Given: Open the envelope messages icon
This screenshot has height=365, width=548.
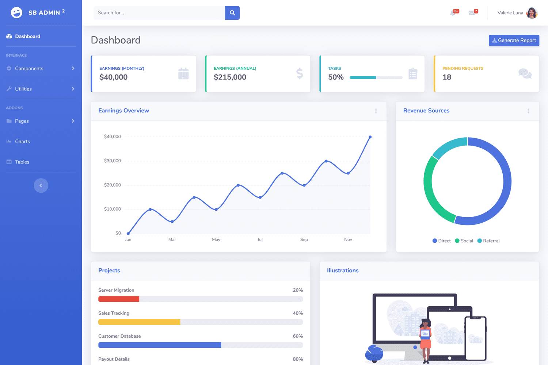Looking at the screenshot, I should click(x=471, y=13).
